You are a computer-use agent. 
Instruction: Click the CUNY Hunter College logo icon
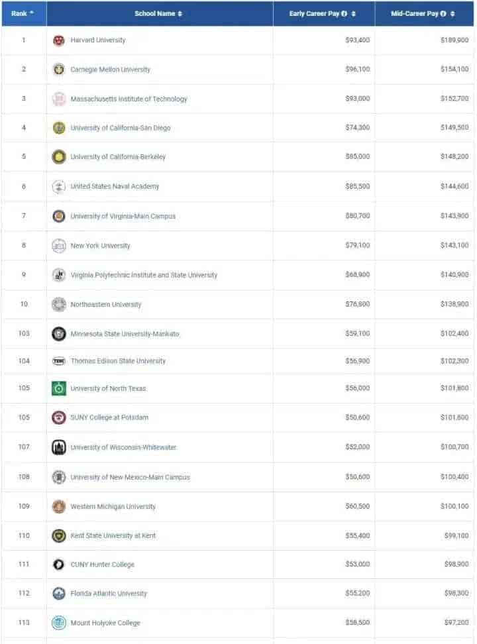click(x=59, y=564)
